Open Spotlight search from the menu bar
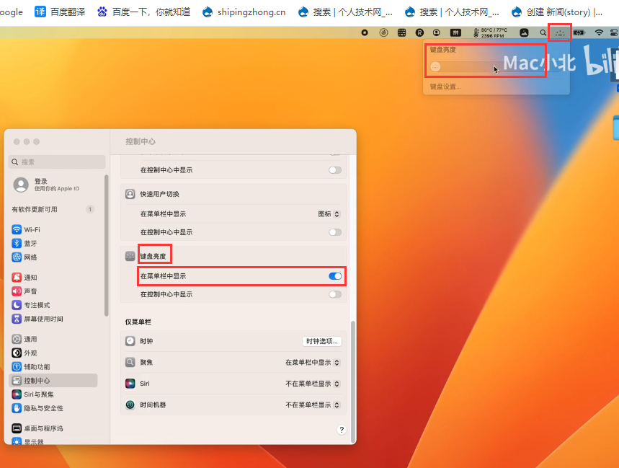Screen dimensions: 619x468 point(543,32)
